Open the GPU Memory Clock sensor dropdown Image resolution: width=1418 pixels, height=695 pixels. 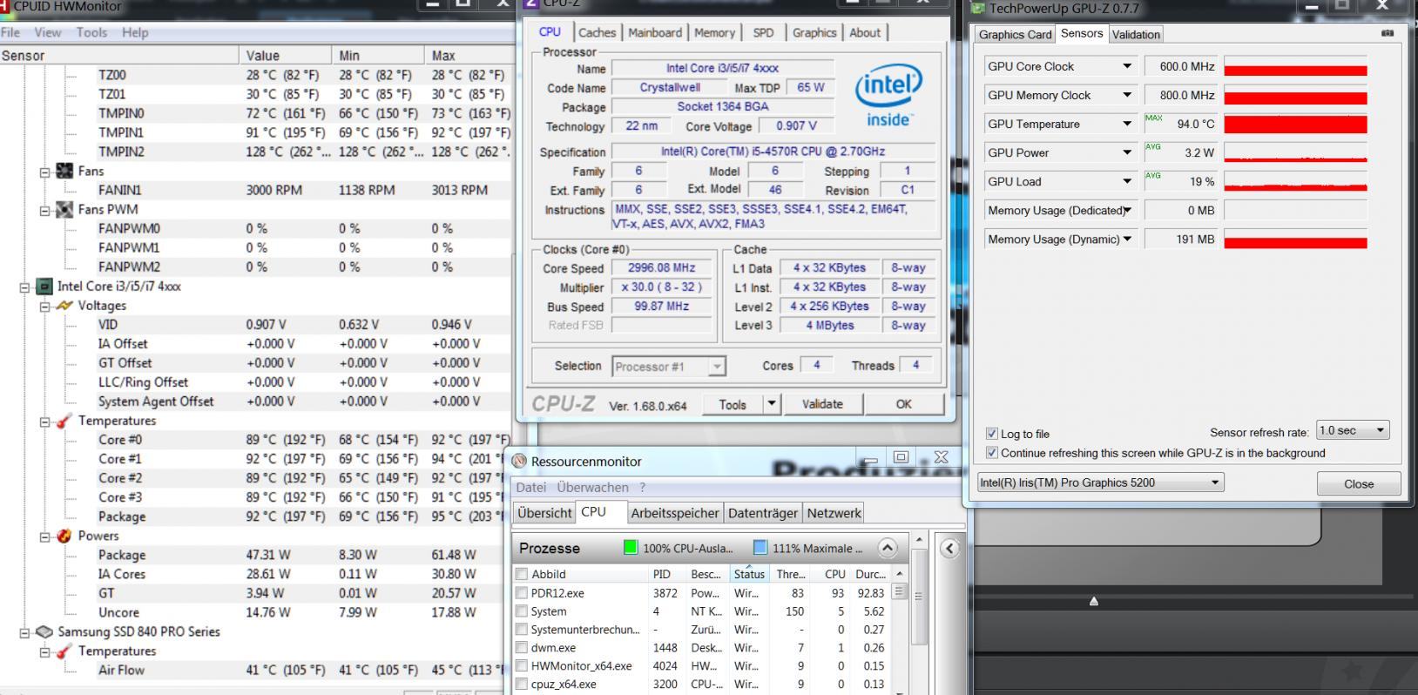(1126, 95)
